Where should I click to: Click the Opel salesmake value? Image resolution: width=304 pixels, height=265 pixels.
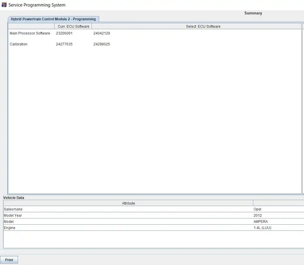[257, 209]
